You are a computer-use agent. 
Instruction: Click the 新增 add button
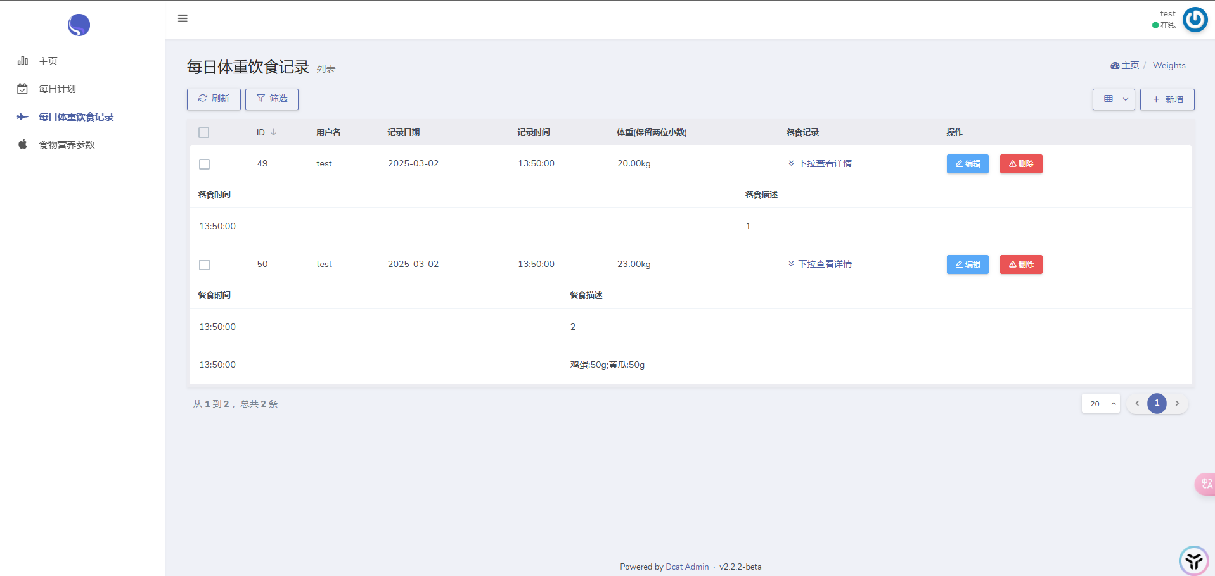coord(1167,99)
